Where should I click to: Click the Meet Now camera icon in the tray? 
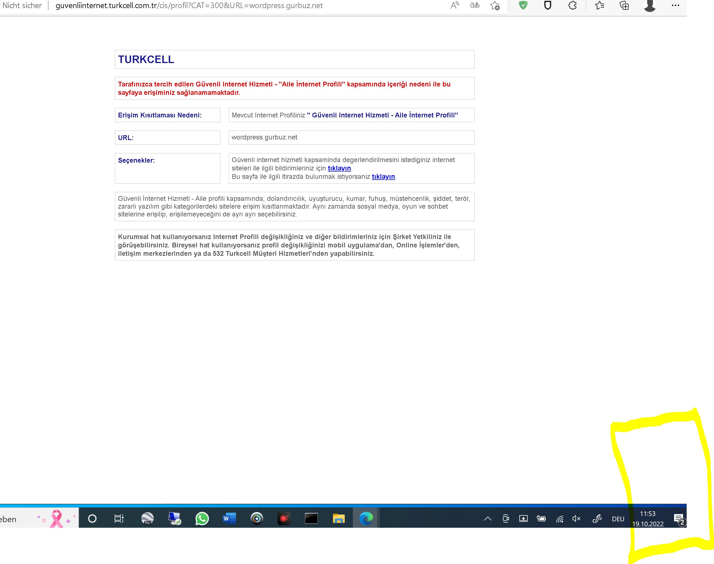506,519
